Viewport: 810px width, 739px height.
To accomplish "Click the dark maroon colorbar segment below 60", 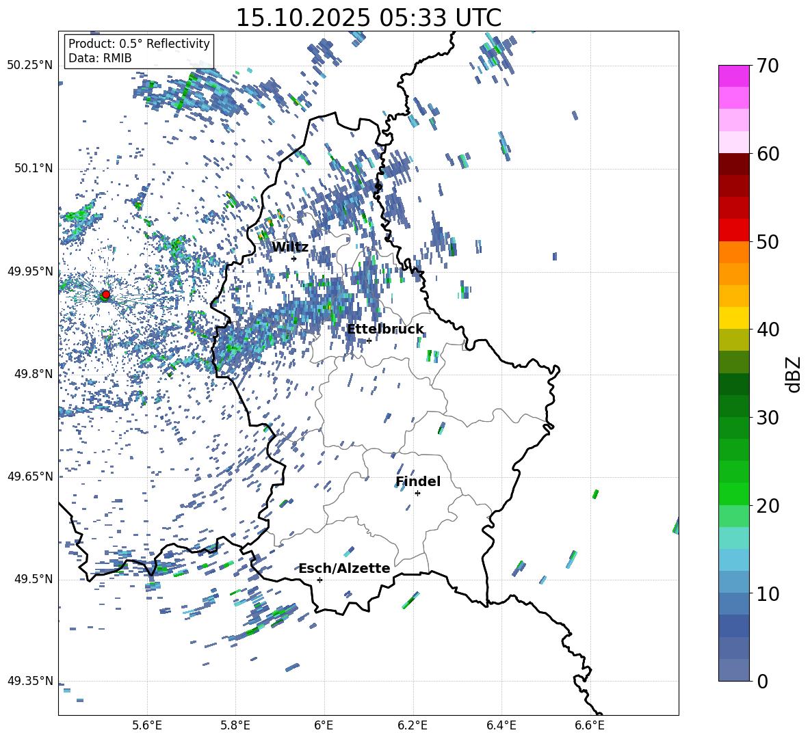I will 734,164.
